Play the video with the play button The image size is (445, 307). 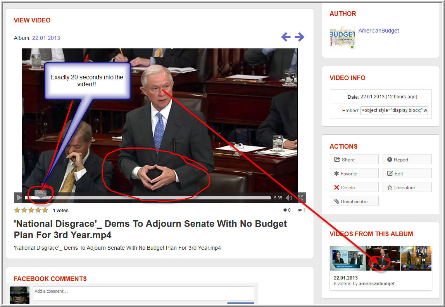tap(19, 197)
